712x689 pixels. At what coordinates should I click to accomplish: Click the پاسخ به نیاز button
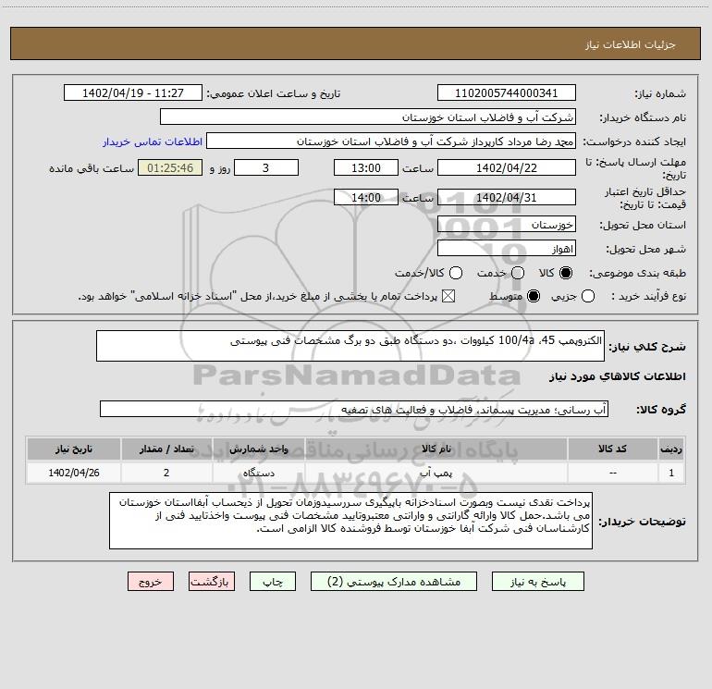(x=537, y=582)
